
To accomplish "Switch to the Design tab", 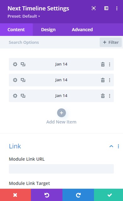I will tap(48, 30).
